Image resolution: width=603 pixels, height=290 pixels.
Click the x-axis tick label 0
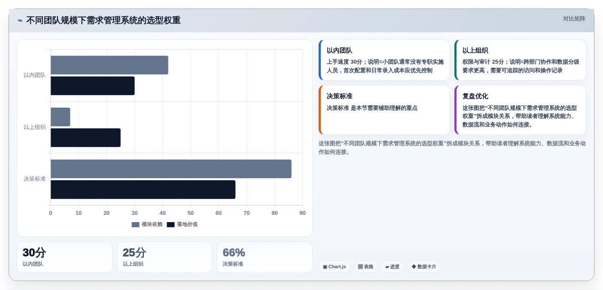point(51,213)
